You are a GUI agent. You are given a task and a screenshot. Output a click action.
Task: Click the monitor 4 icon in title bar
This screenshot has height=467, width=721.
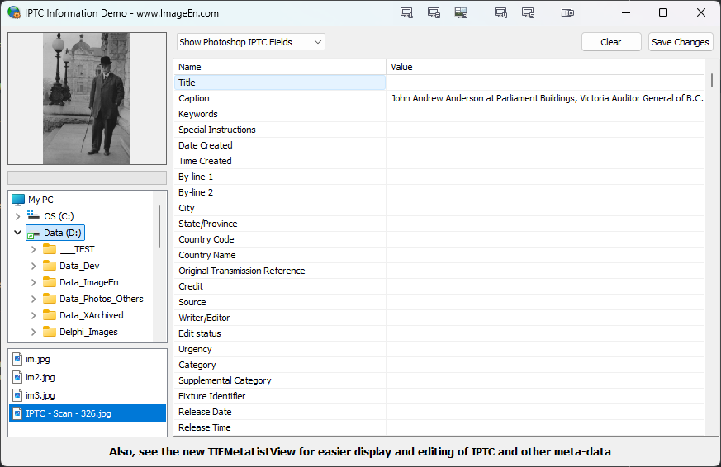[500, 12]
